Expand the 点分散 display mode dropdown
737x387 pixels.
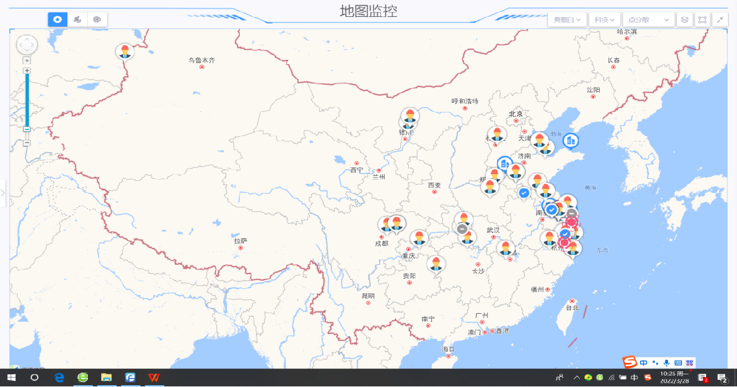tap(649, 20)
